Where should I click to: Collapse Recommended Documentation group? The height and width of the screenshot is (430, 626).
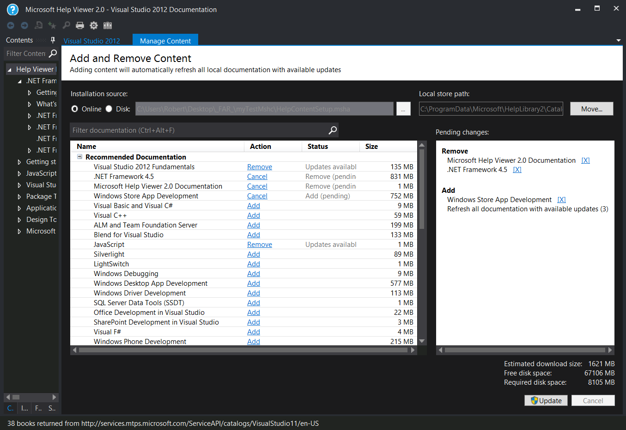tap(79, 157)
